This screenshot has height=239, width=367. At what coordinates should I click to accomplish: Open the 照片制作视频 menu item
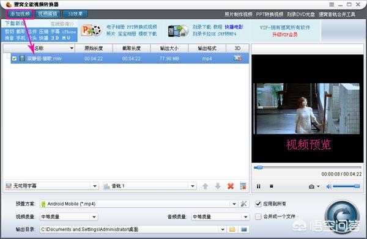click(239, 14)
